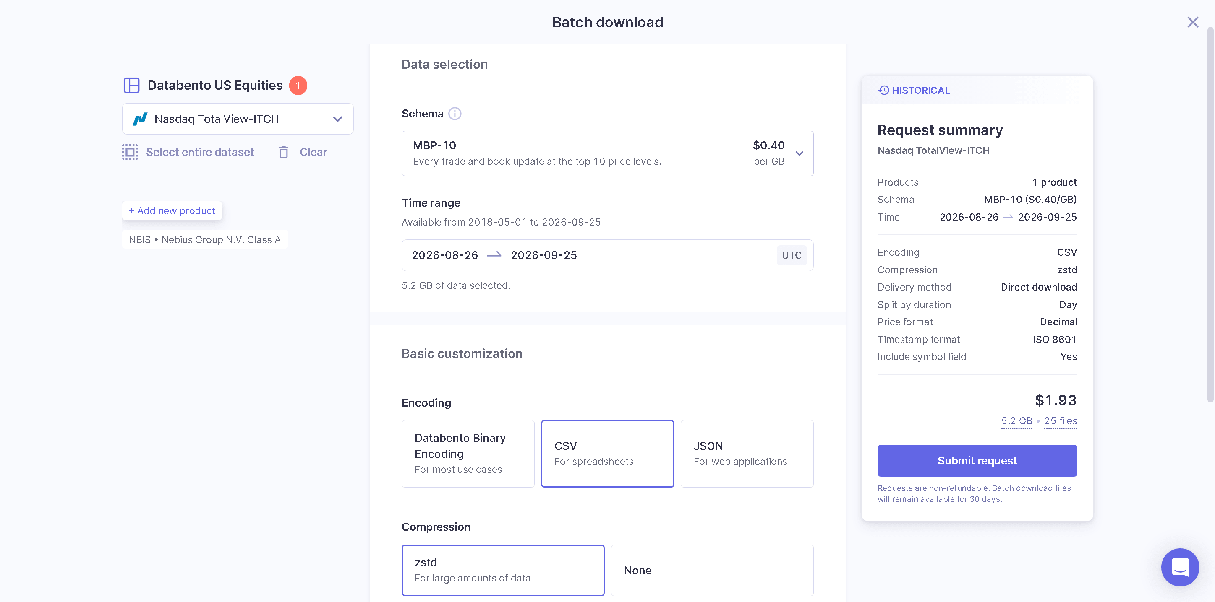The height and width of the screenshot is (602, 1215).
Task: Click the page vertical scrollbar
Action: pyautogui.click(x=1210, y=214)
